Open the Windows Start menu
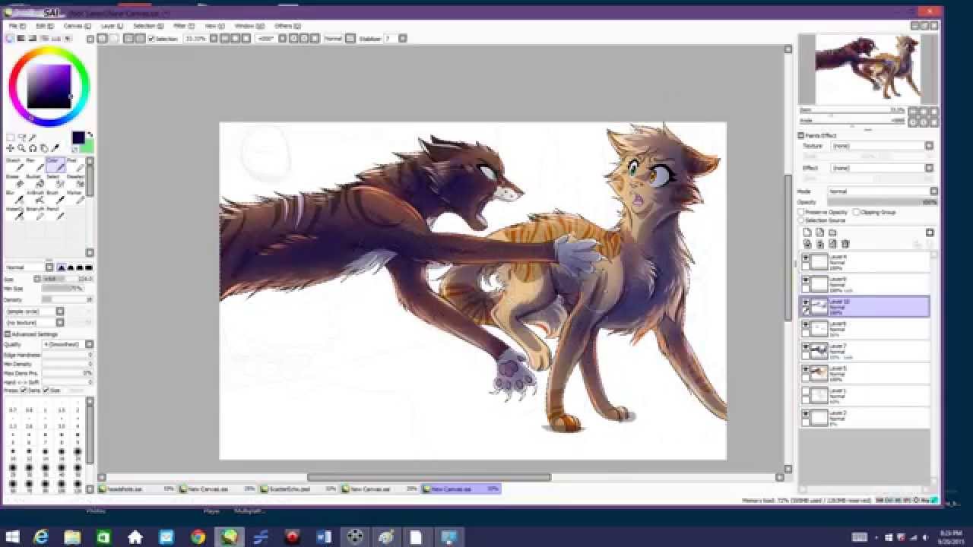The height and width of the screenshot is (547, 973). (x=12, y=537)
